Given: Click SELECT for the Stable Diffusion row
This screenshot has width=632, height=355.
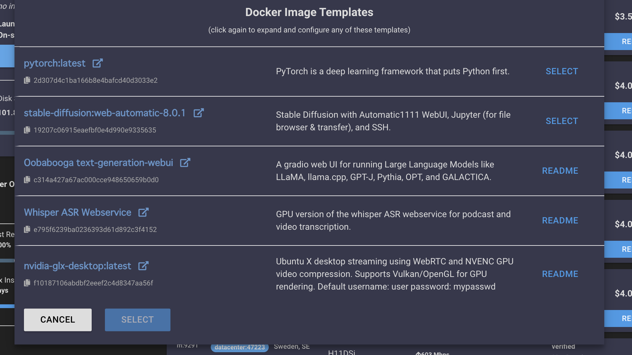Looking at the screenshot, I should (562, 121).
